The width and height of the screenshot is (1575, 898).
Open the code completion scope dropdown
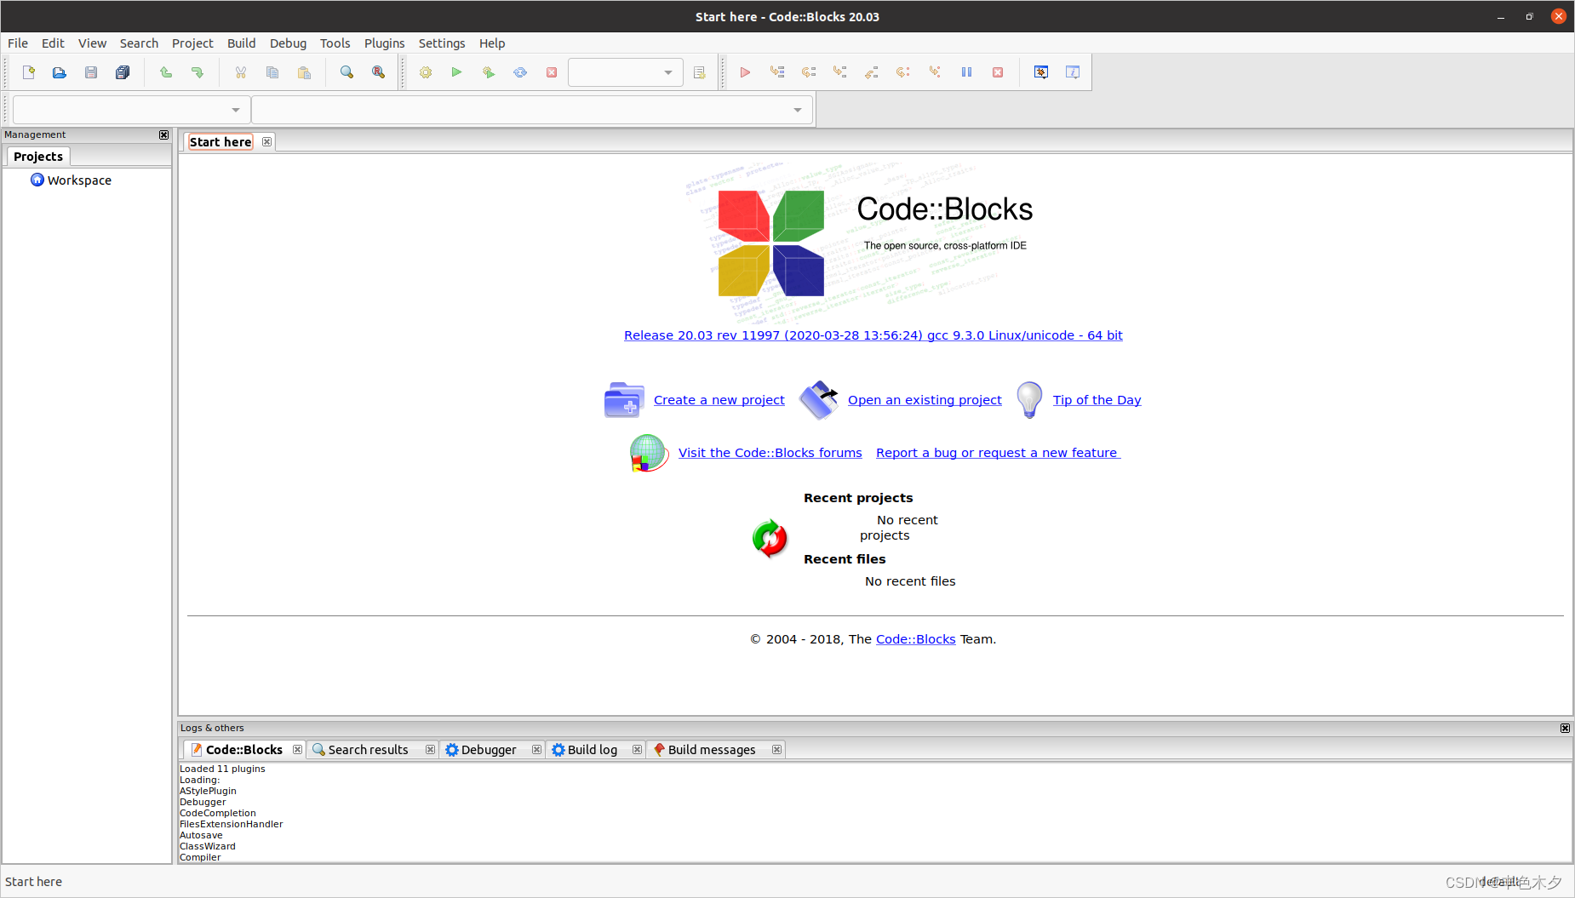click(x=132, y=110)
